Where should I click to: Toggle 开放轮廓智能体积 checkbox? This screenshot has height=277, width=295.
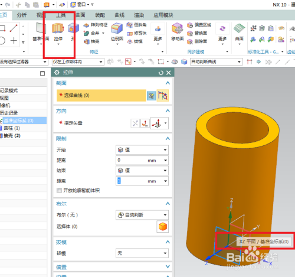click(x=59, y=190)
